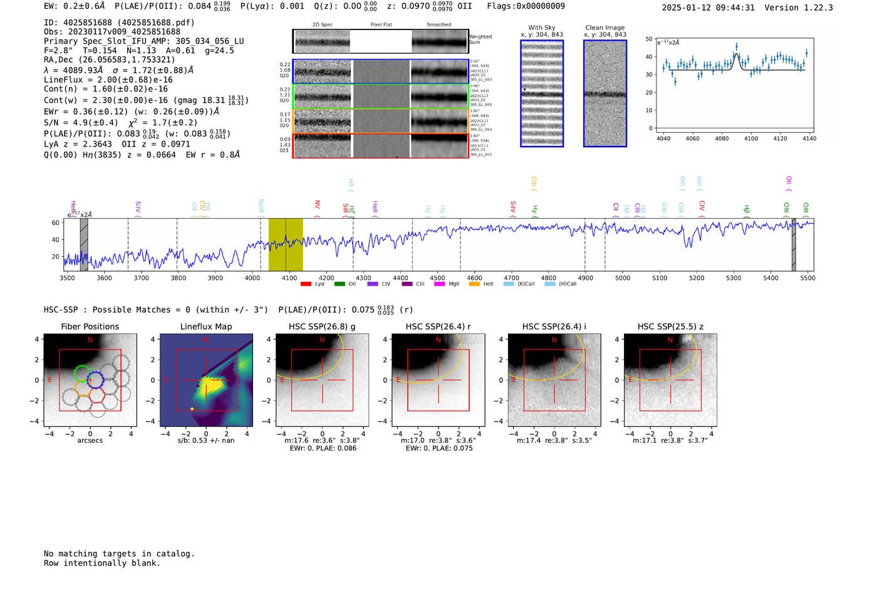Open the Lineflux Map panel
Screen dimensions: 877x597
pyautogui.click(x=206, y=380)
